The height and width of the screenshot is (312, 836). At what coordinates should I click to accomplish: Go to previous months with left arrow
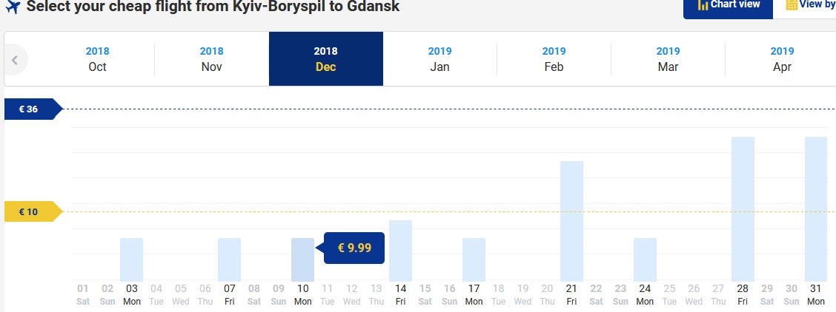pyautogui.click(x=15, y=60)
